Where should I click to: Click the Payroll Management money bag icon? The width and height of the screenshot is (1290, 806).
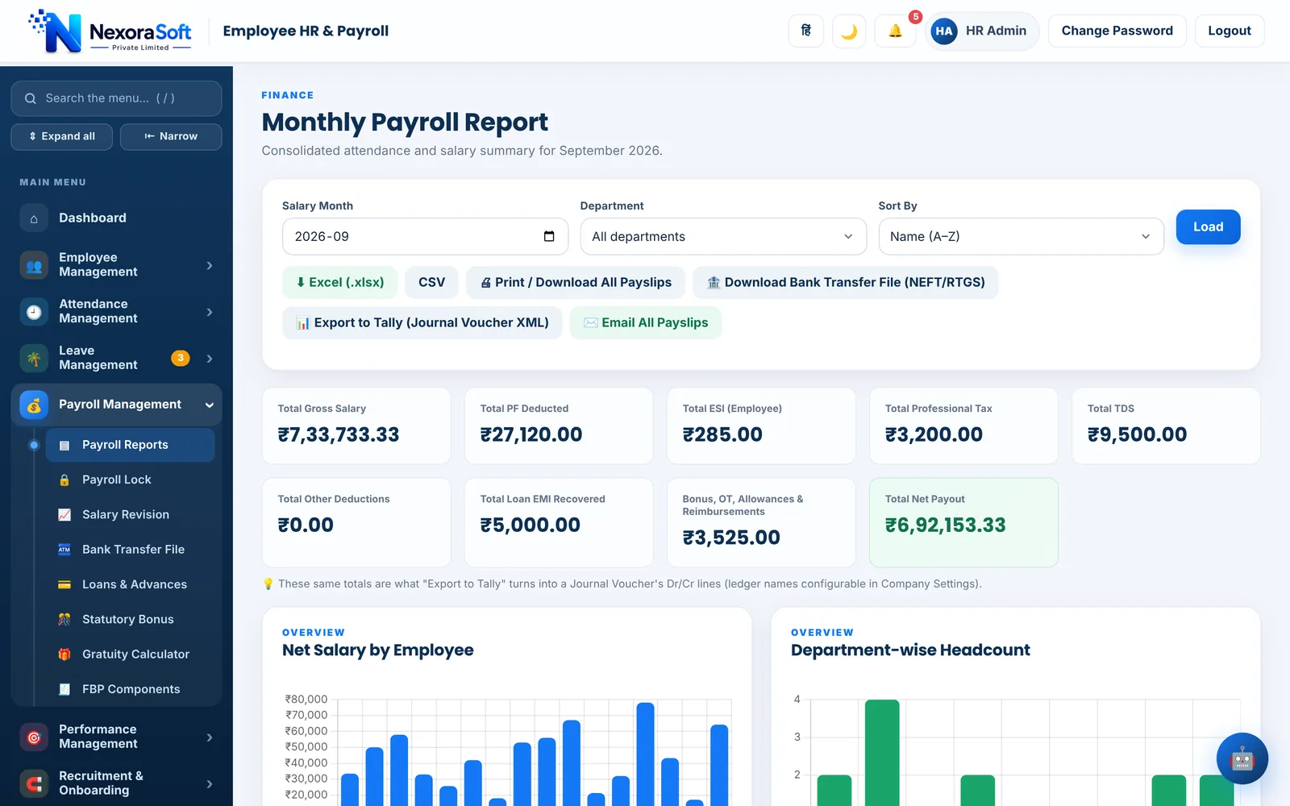click(34, 405)
